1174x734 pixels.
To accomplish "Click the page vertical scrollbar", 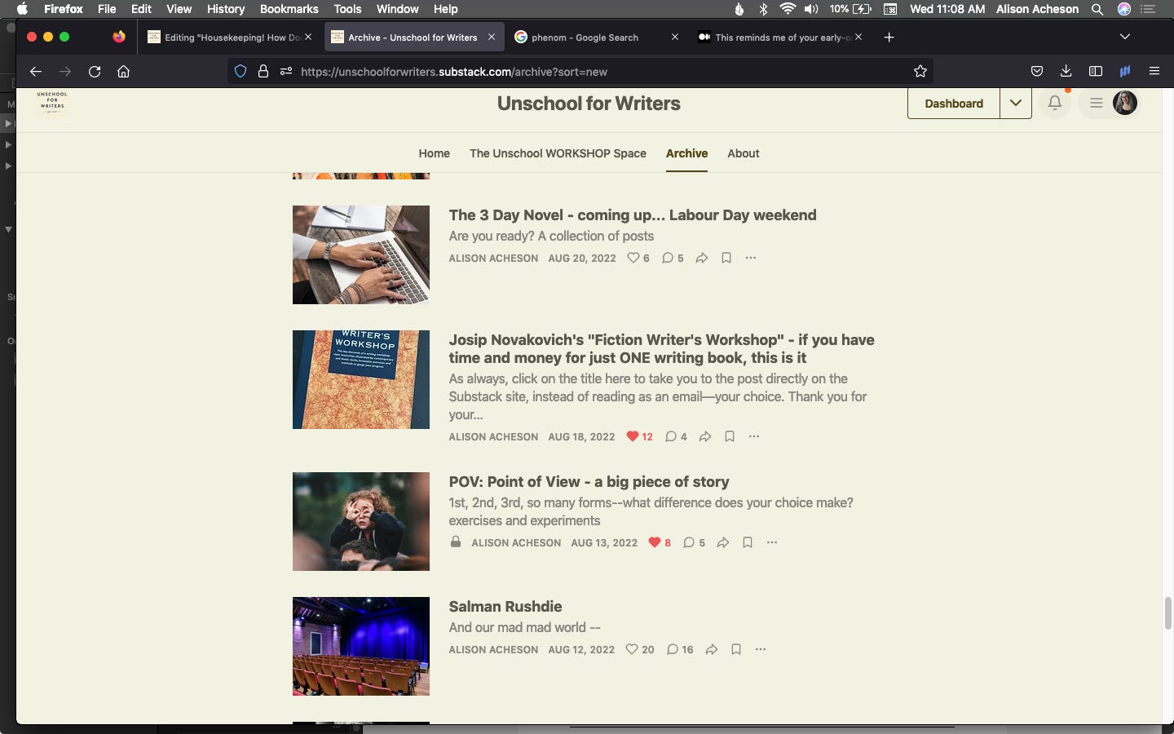I will pyautogui.click(x=1167, y=613).
